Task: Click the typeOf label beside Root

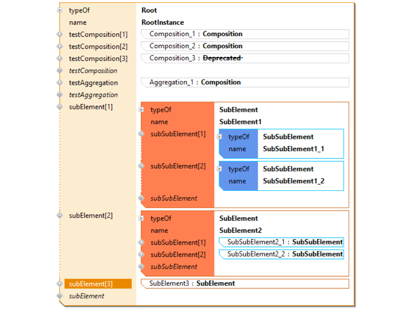Action: point(79,10)
